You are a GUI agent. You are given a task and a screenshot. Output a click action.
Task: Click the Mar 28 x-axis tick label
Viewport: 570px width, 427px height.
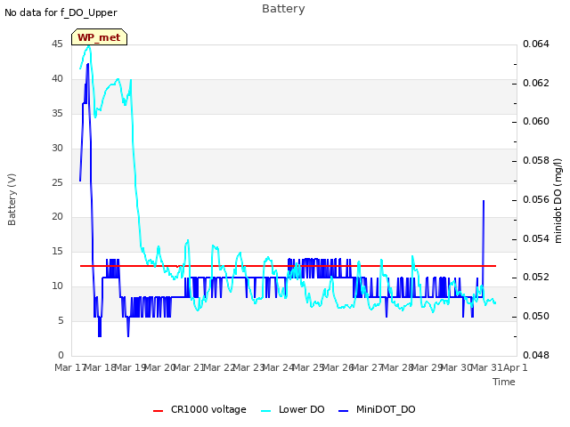(x=397, y=367)
